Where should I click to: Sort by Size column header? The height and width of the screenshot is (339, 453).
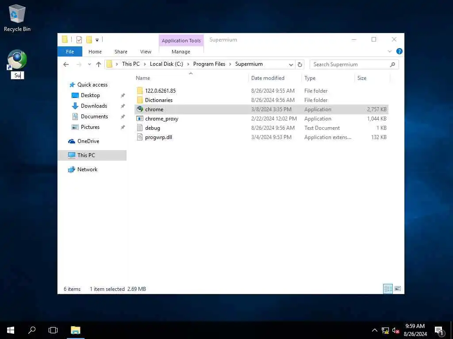pos(362,78)
